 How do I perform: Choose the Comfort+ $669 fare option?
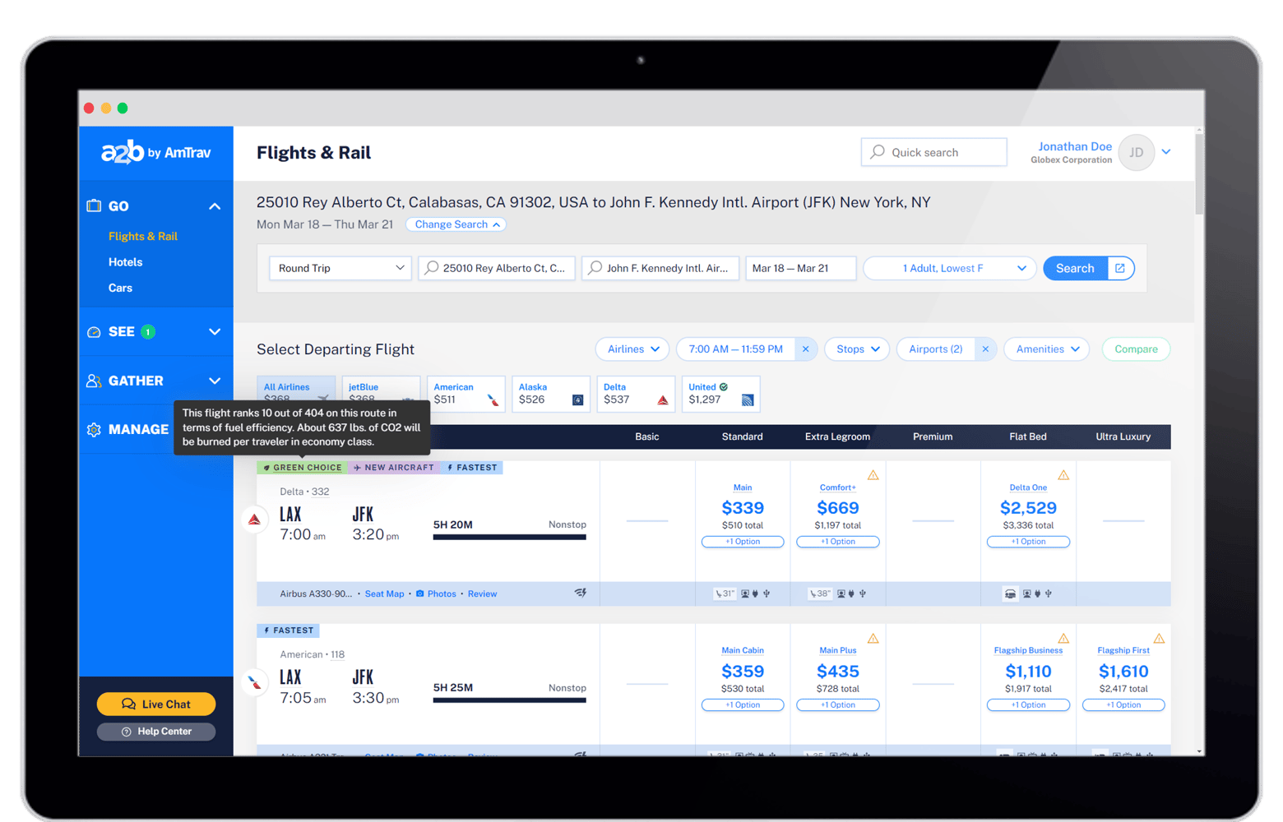point(837,507)
